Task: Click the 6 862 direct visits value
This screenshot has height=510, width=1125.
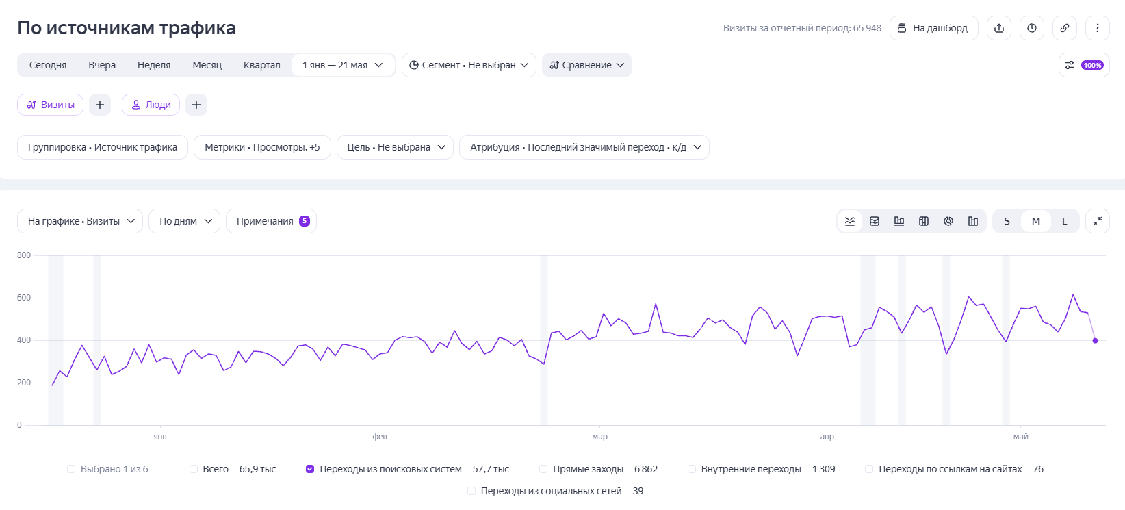Action: click(646, 469)
